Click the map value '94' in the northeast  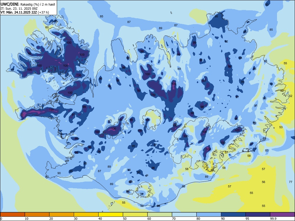tap(240, 58)
